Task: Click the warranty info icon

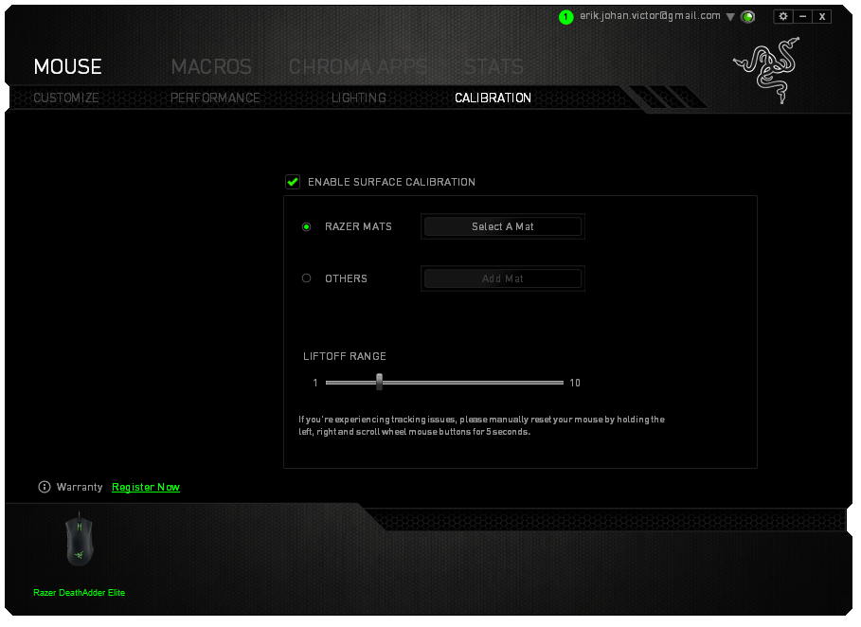Action: 44,486
